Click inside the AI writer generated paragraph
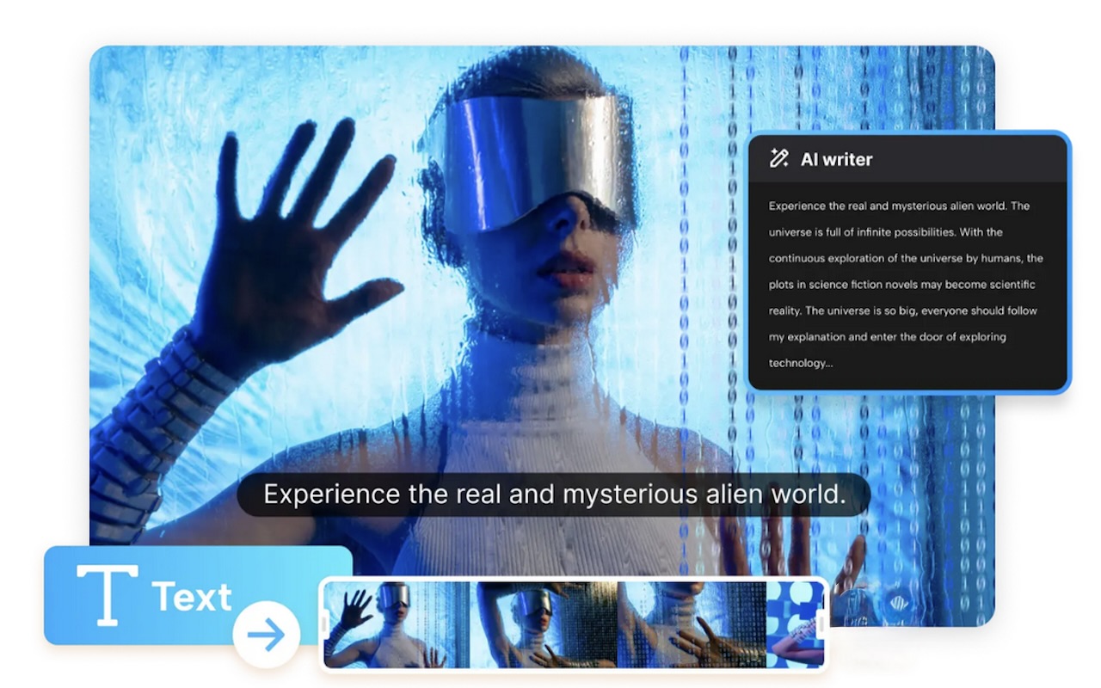This screenshot has height=688, width=1101. pos(905,285)
